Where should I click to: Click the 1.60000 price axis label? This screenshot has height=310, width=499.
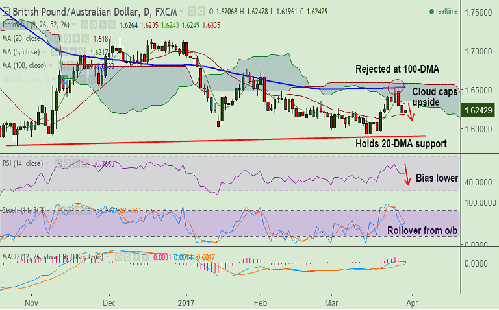point(478,129)
